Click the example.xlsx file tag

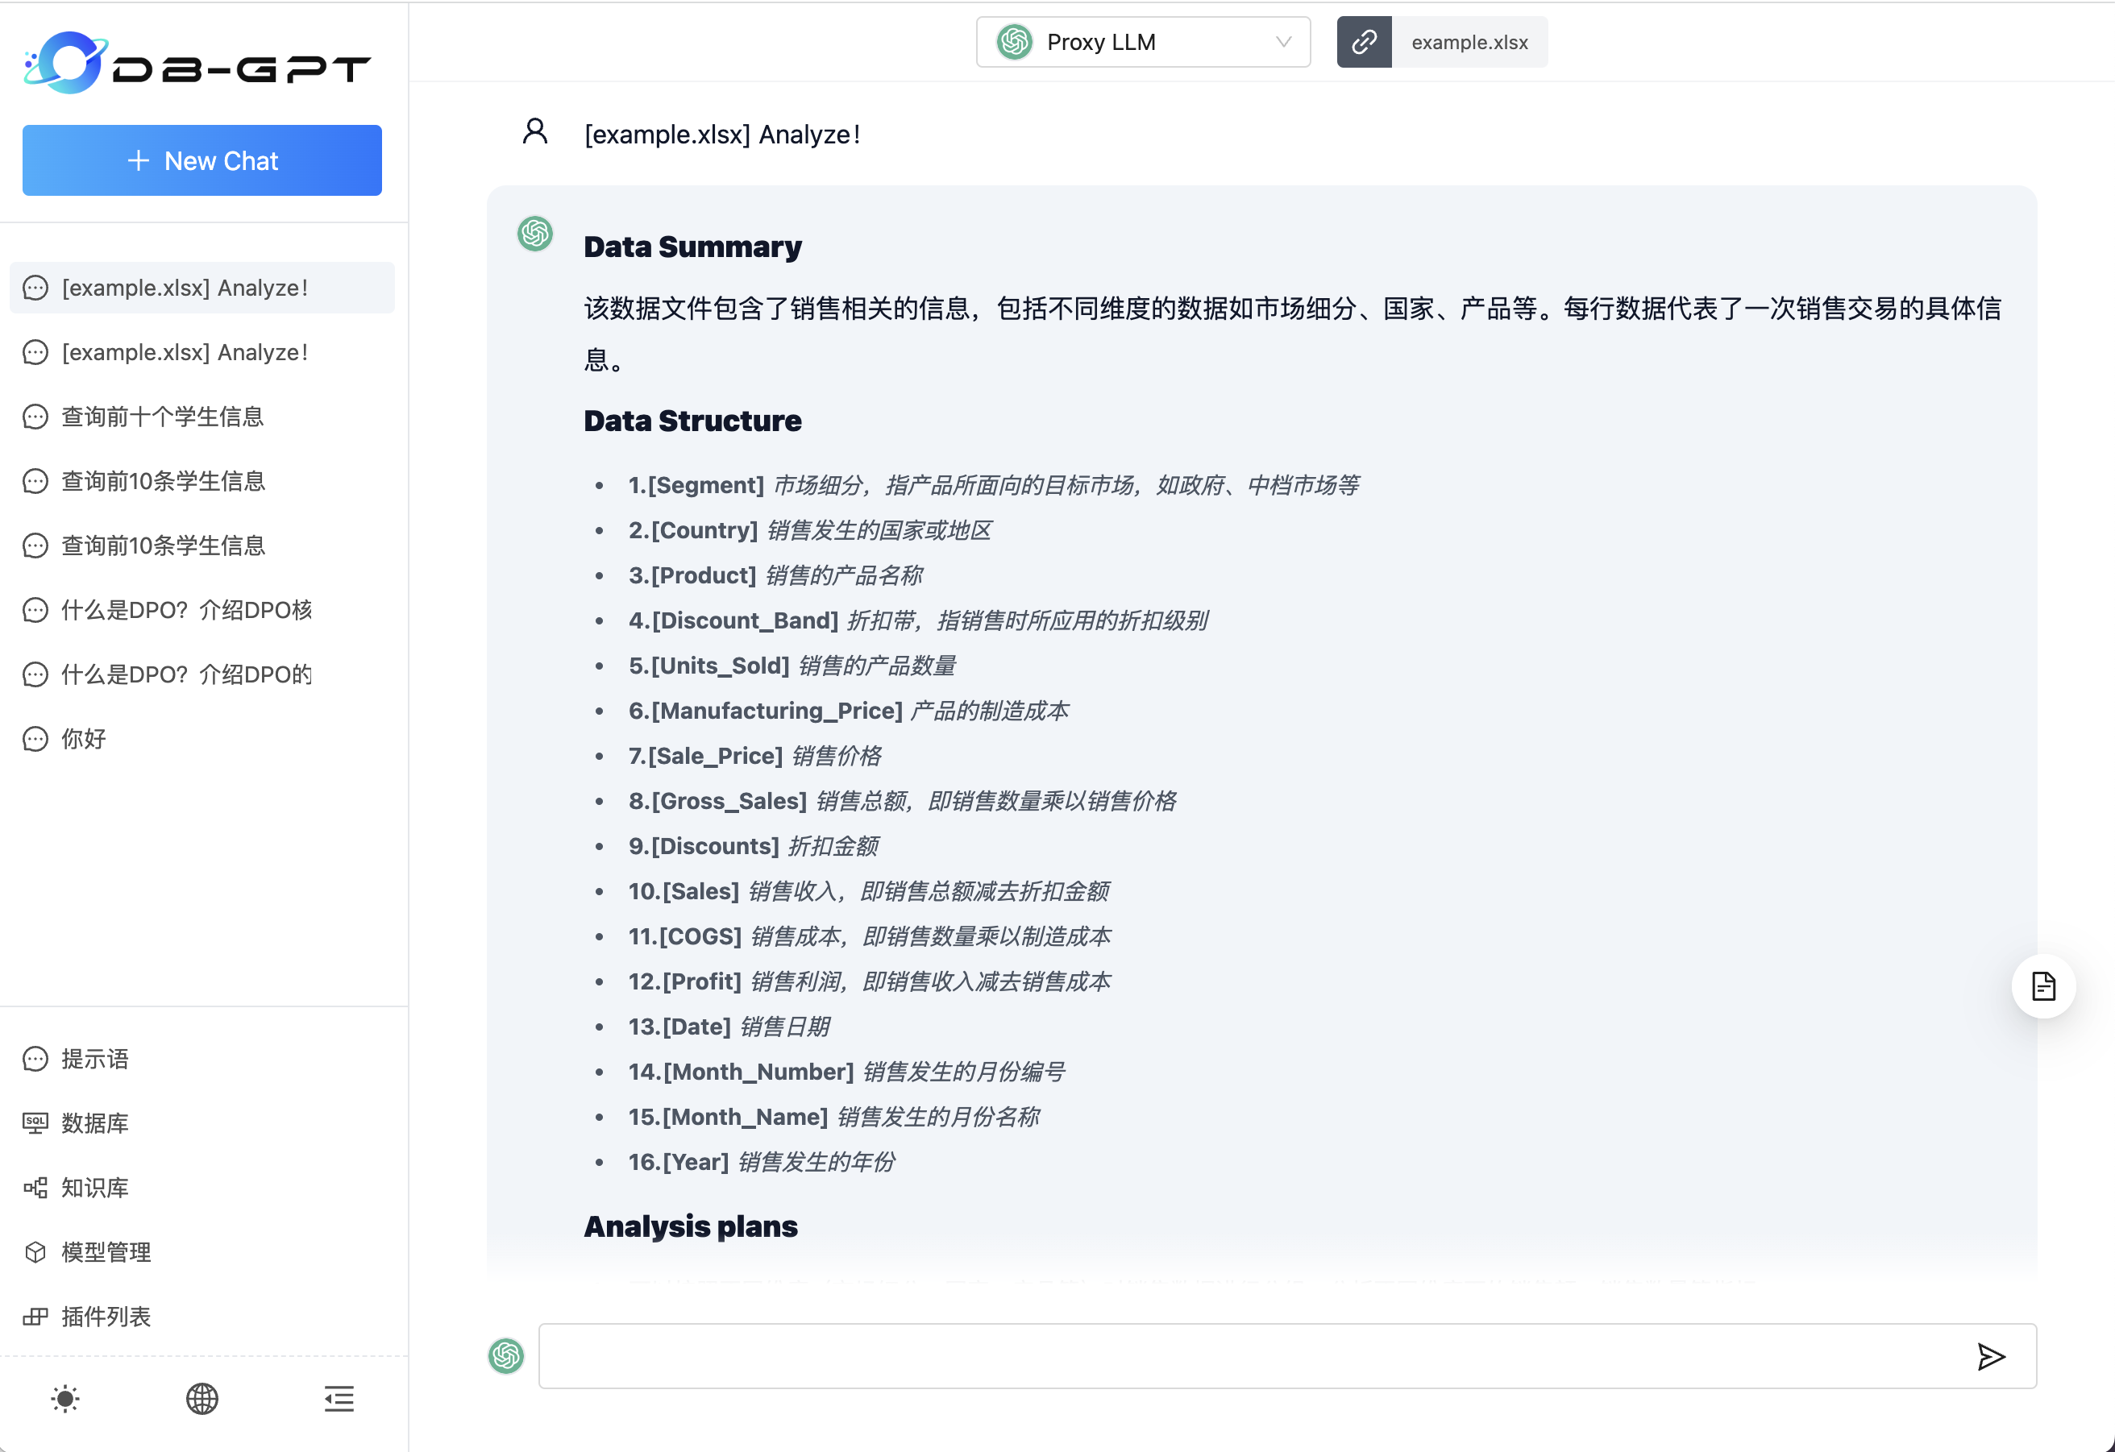(x=1469, y=42)
